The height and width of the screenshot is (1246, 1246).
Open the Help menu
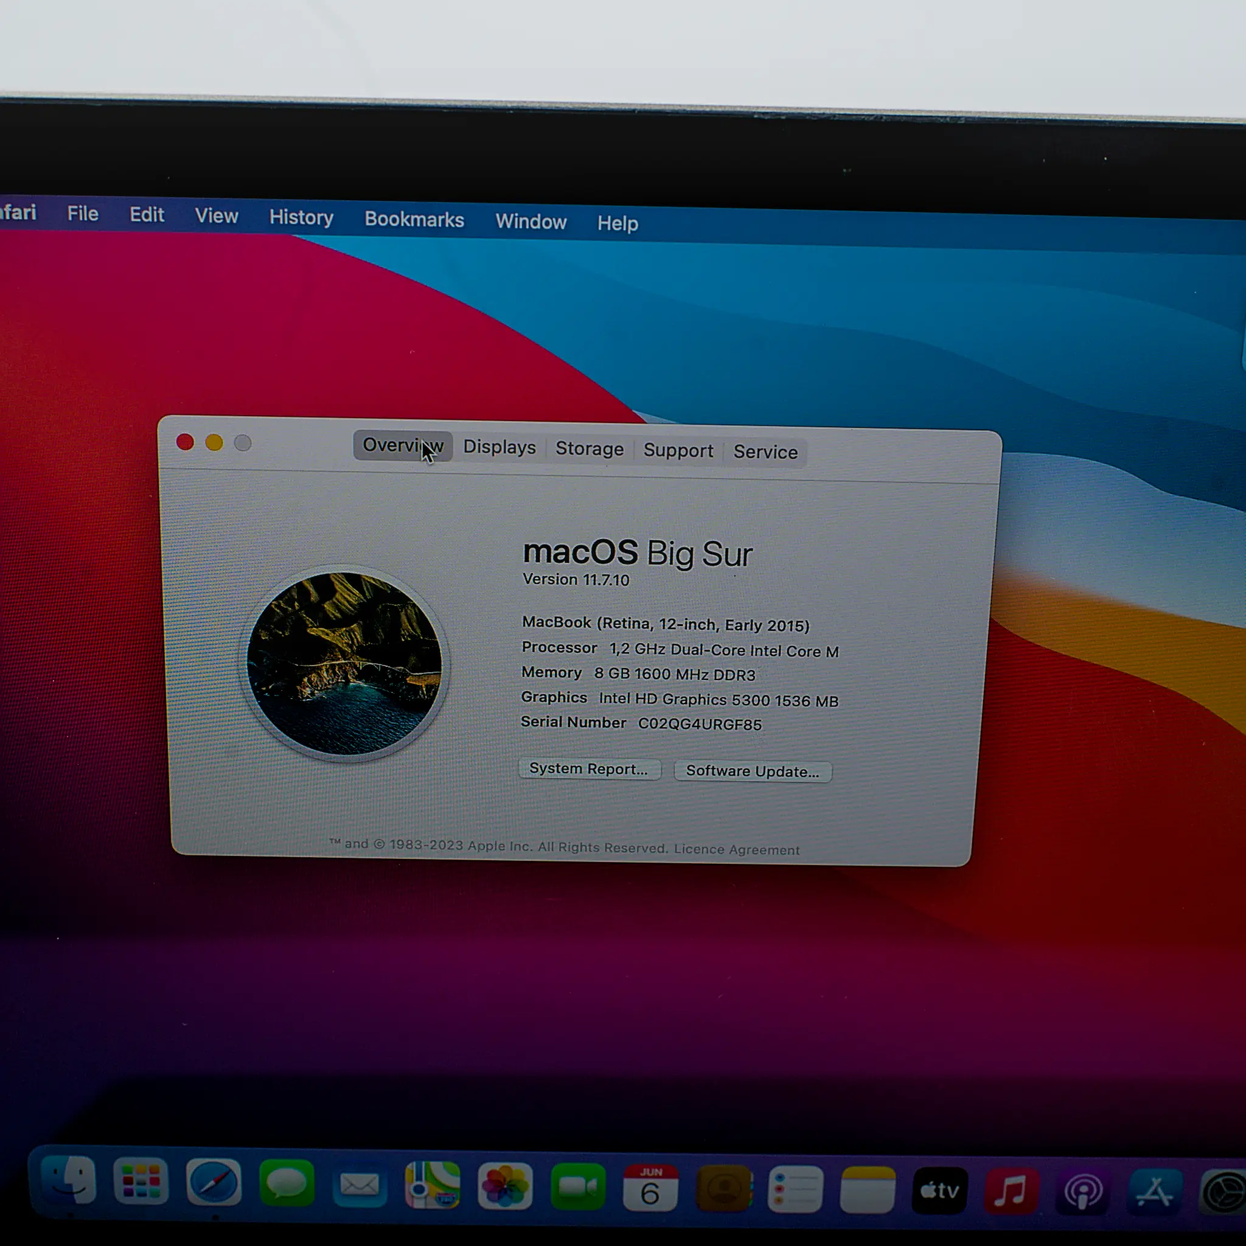pyautogui.click(x=617, y=223)
